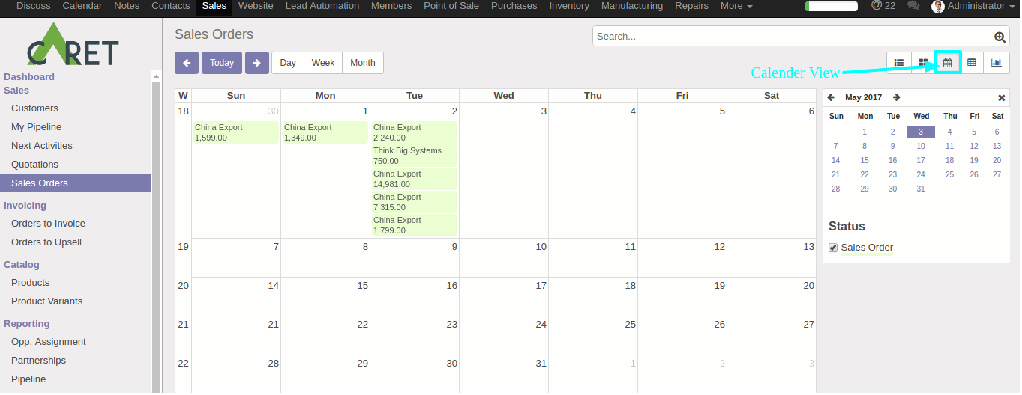Switch to list view icon
Screen dimensions: 1022x395
[899, 63]
